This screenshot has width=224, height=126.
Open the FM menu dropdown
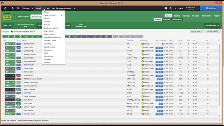pyautogui.click(x=181, y=8)
